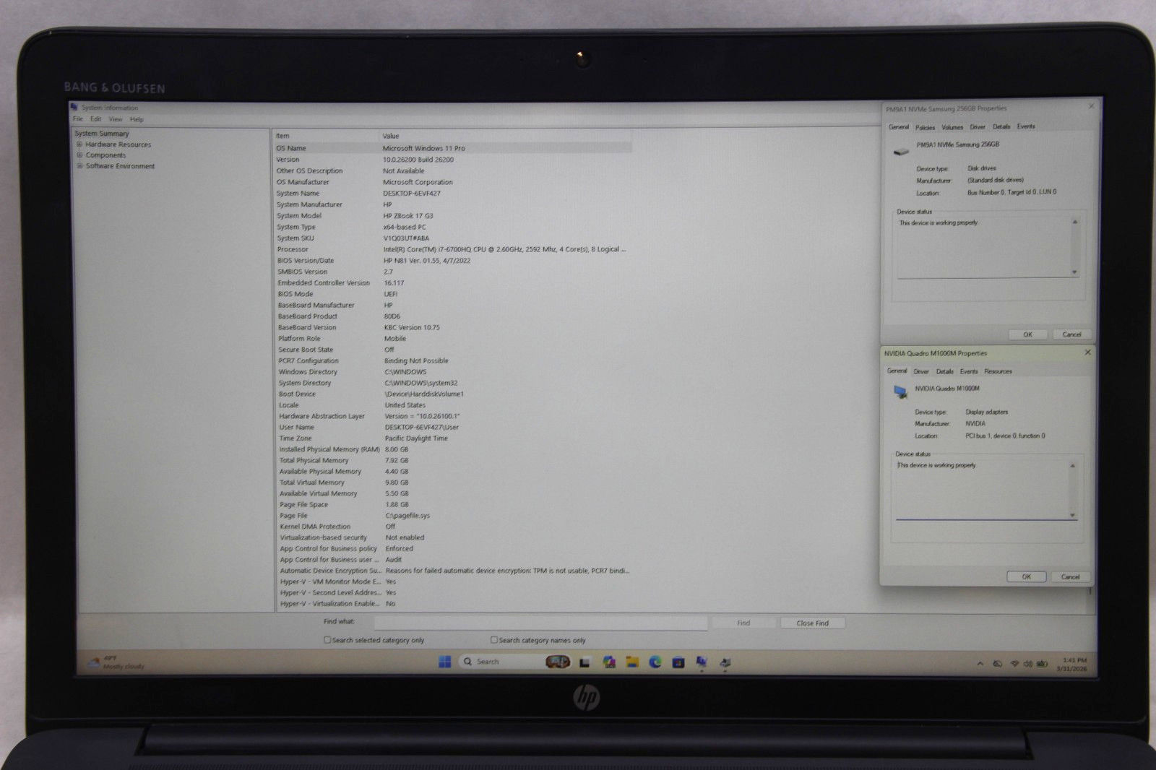Select the 'Secure Boot State' row
1156x770 pixels.
coord(454,350)
